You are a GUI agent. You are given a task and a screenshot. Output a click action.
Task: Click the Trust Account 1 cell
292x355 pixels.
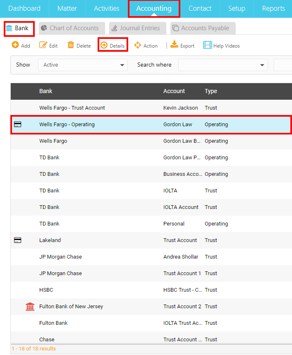coord(182,273)
